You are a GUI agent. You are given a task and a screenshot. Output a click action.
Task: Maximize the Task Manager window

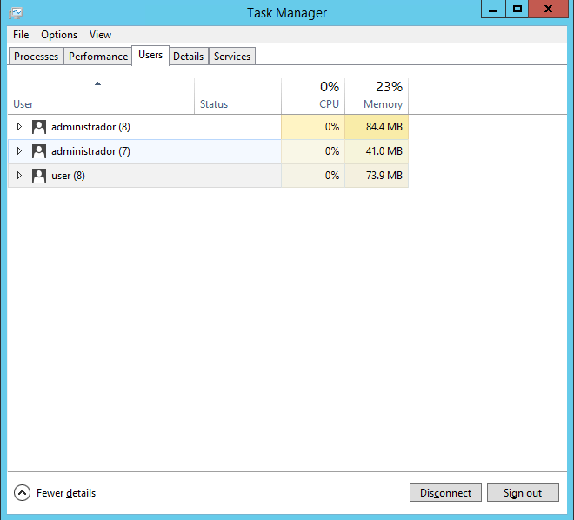pos(517,9)
